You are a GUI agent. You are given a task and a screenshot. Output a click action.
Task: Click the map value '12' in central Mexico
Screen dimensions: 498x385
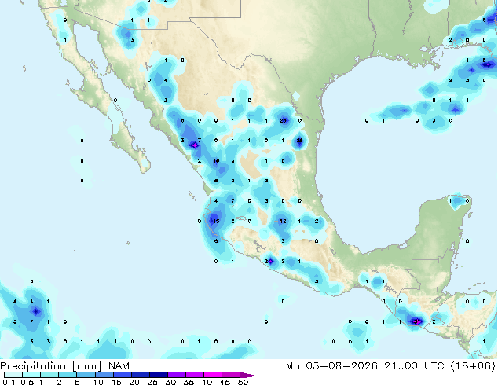(x=283, y=221)
